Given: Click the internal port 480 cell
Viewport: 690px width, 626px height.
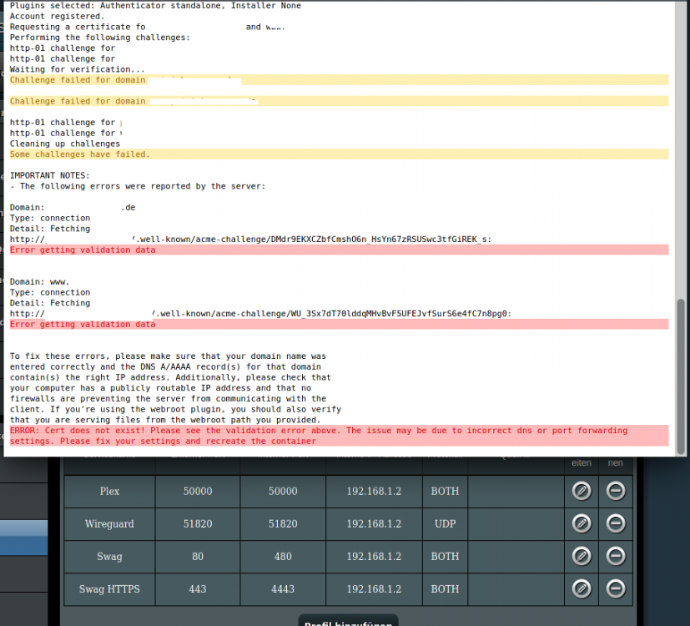Looking at the screenshot, I should point(283,557).
